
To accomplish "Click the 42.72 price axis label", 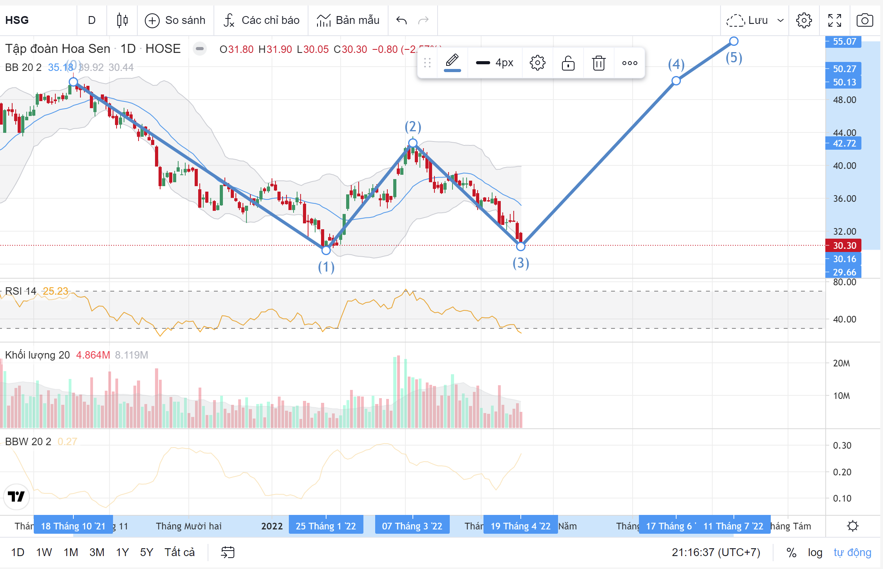I will pyautogui.click(x=843, y=143).
